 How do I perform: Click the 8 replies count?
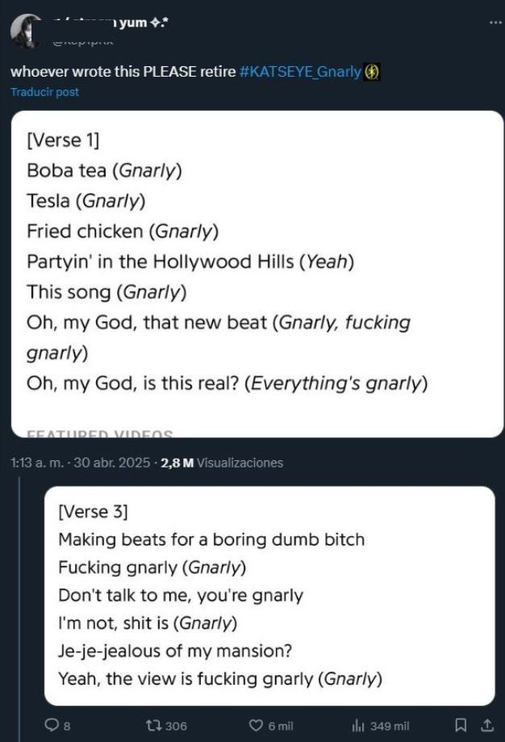pos(67,725)
